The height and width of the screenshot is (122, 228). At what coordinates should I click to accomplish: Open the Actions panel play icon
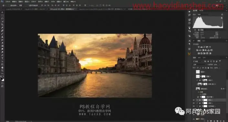[189, 12]
